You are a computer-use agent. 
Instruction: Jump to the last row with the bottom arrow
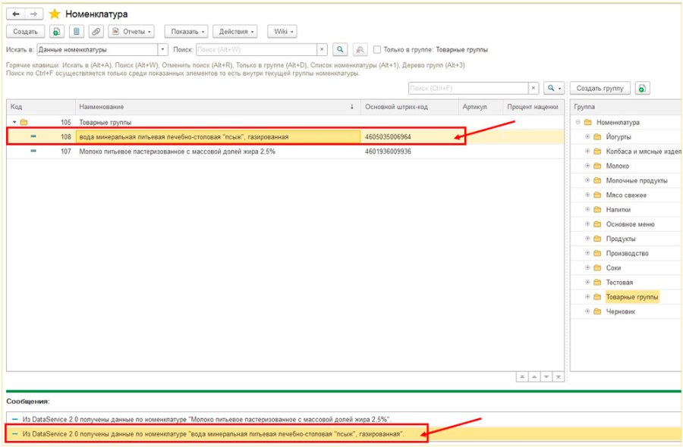coord(559,377)
